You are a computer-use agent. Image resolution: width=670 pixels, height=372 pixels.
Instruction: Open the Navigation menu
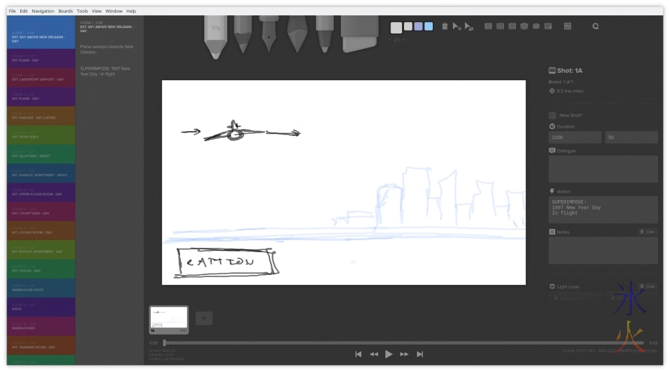click(x=43, y=11)
